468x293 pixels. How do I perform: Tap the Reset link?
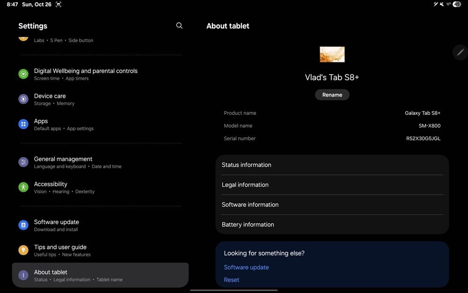[231, 280]
